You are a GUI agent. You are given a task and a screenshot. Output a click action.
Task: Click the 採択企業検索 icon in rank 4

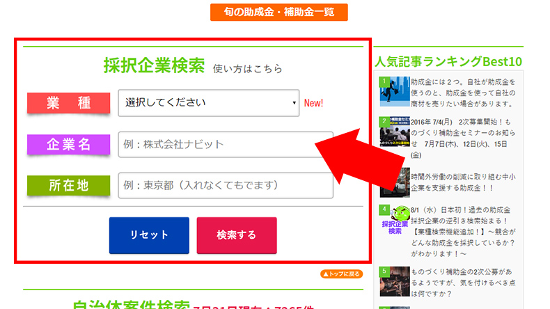click(x=394, y=221)
